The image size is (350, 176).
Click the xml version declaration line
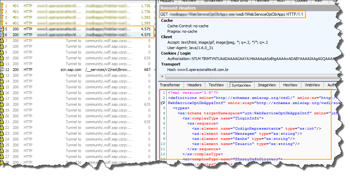193,92
